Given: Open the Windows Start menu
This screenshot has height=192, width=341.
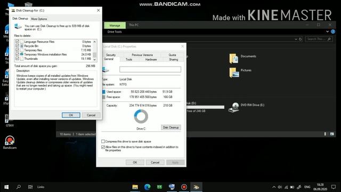Looking at the screenshot, I should click(6, 187).
